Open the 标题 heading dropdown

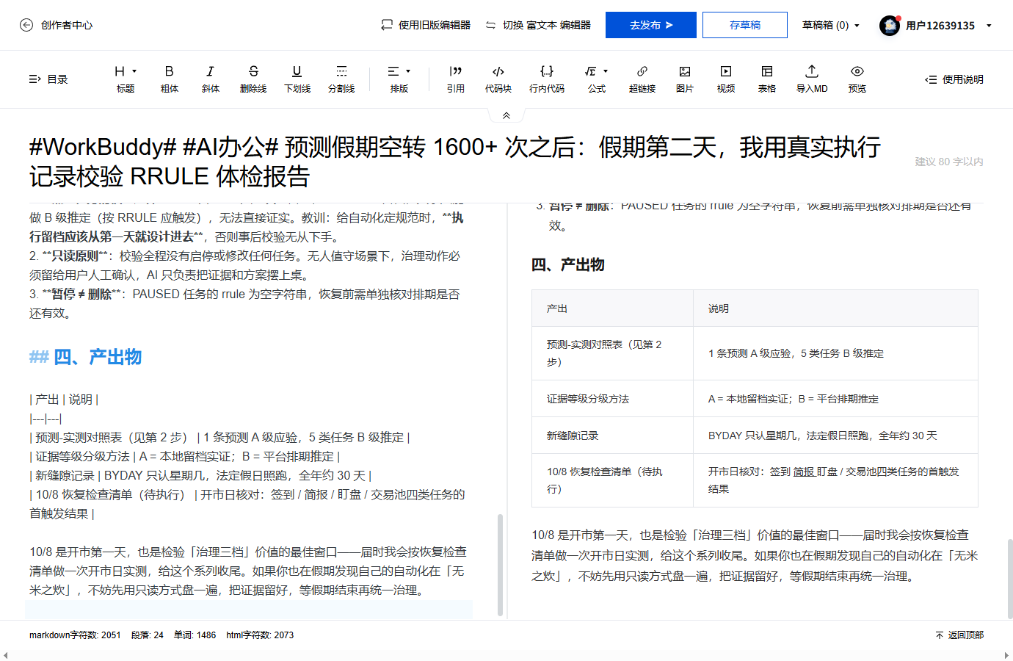coord(126,79)
